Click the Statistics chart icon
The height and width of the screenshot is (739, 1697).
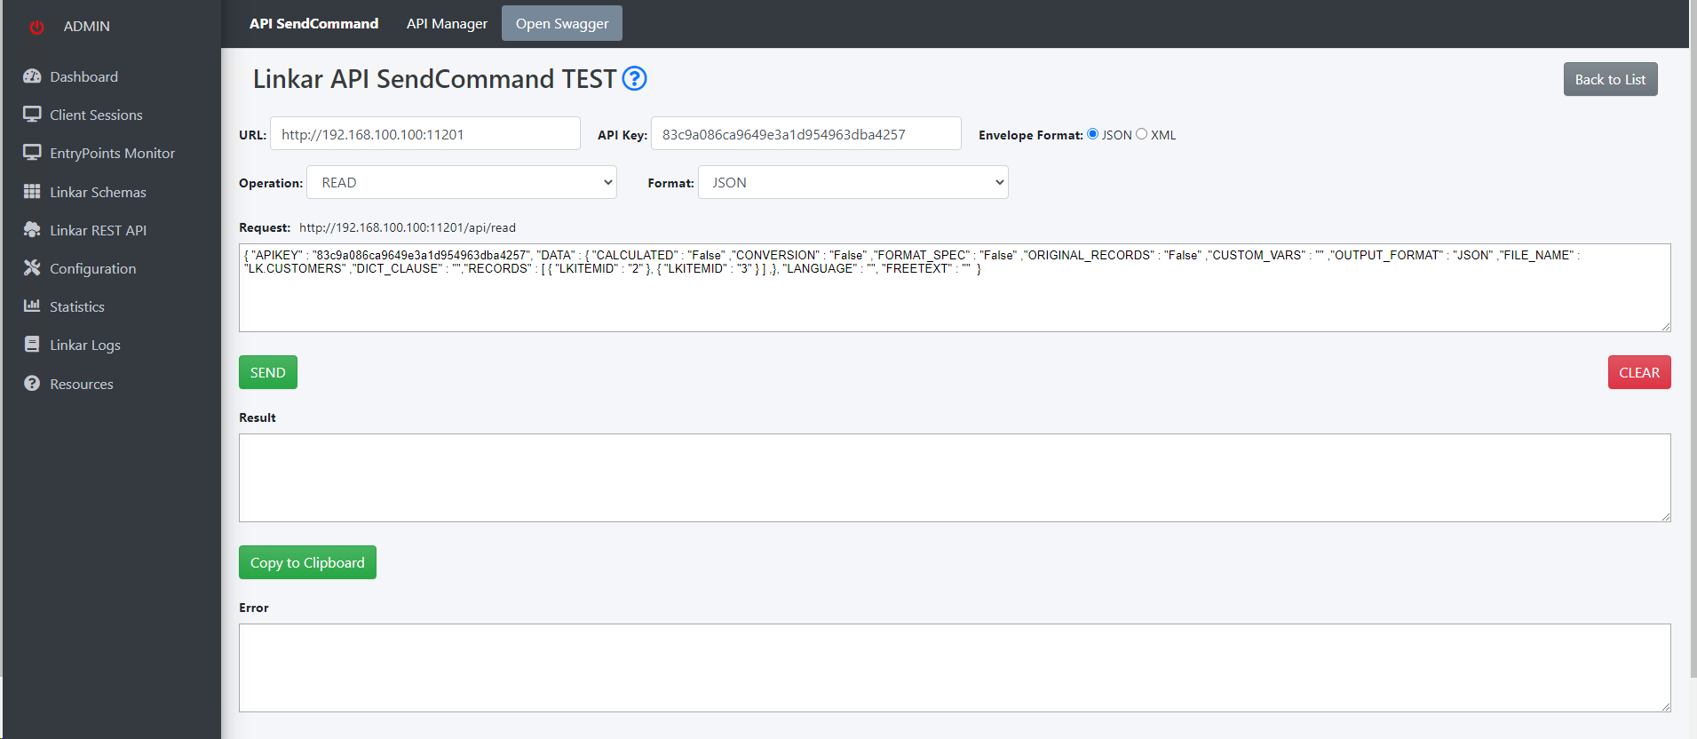coord(32,306)
